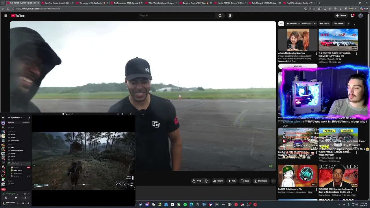Open the general channel in Discord
370x208 pixels.
tap(13, 134)
